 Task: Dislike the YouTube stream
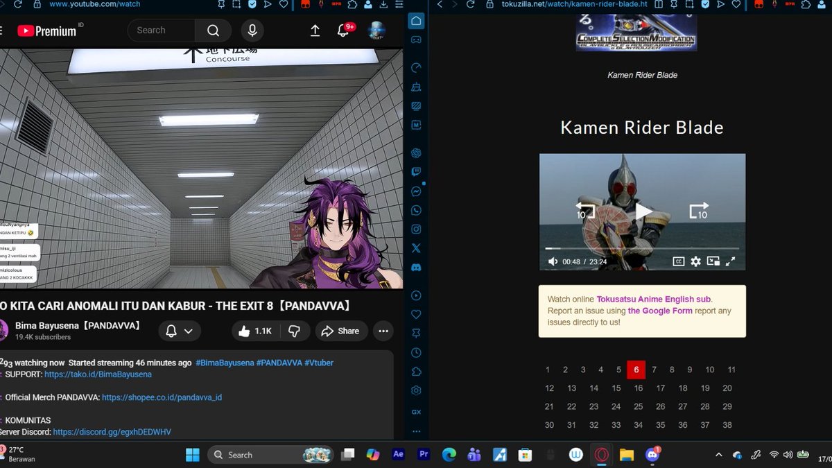pos(294,331)
